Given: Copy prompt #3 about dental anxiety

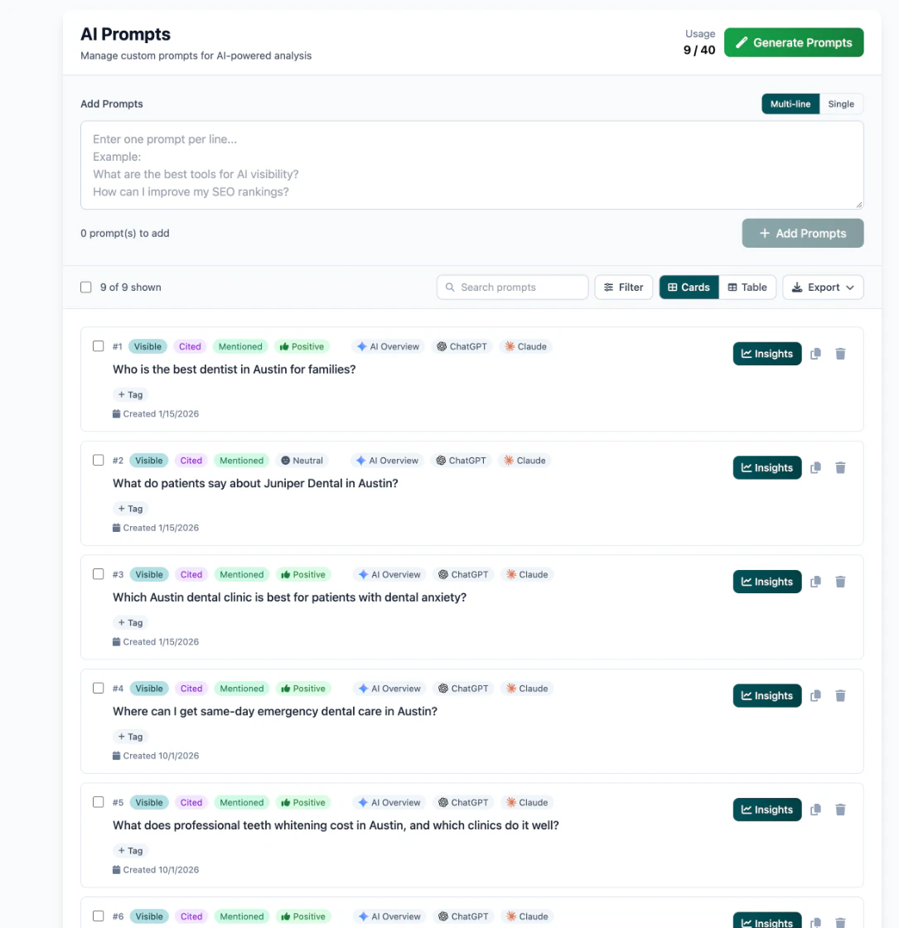Looking at the screenshot, I should pos(815,582).
